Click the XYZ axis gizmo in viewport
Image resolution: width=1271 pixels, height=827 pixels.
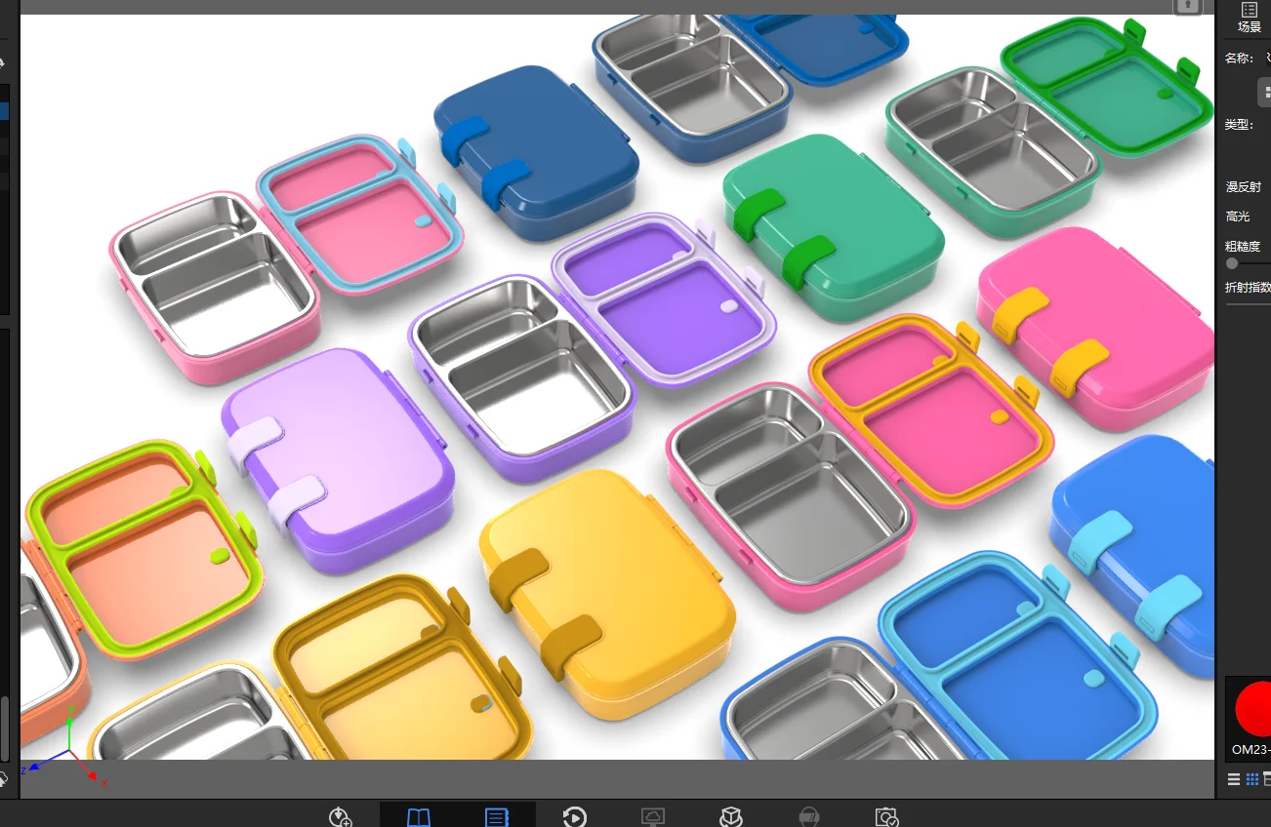pyautogui.click(x=68, y=756)
